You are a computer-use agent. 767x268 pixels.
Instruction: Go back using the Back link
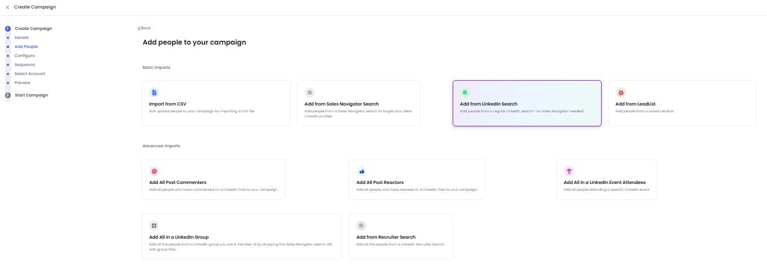(144, 28)
